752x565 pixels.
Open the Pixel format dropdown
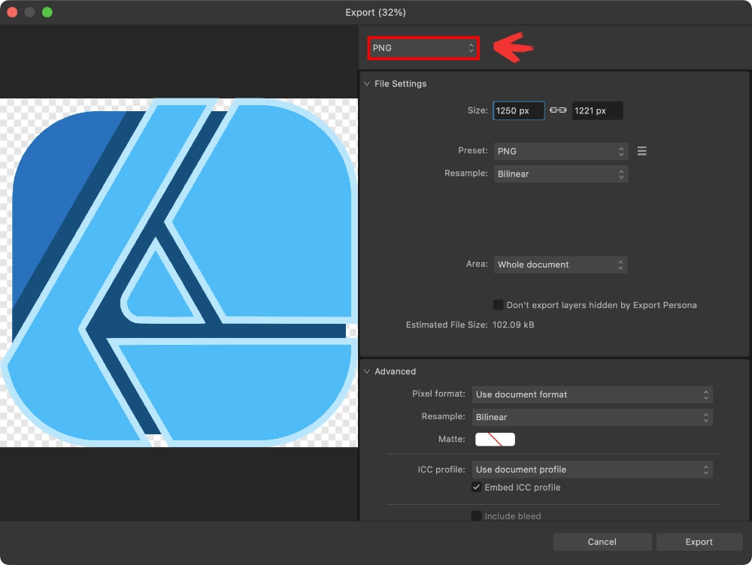pyautogui.click(x=592, y=394)
